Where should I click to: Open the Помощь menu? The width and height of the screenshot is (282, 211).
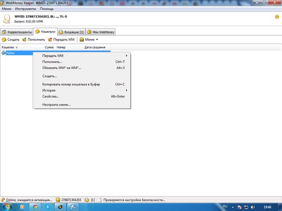(x=47, y=9)
